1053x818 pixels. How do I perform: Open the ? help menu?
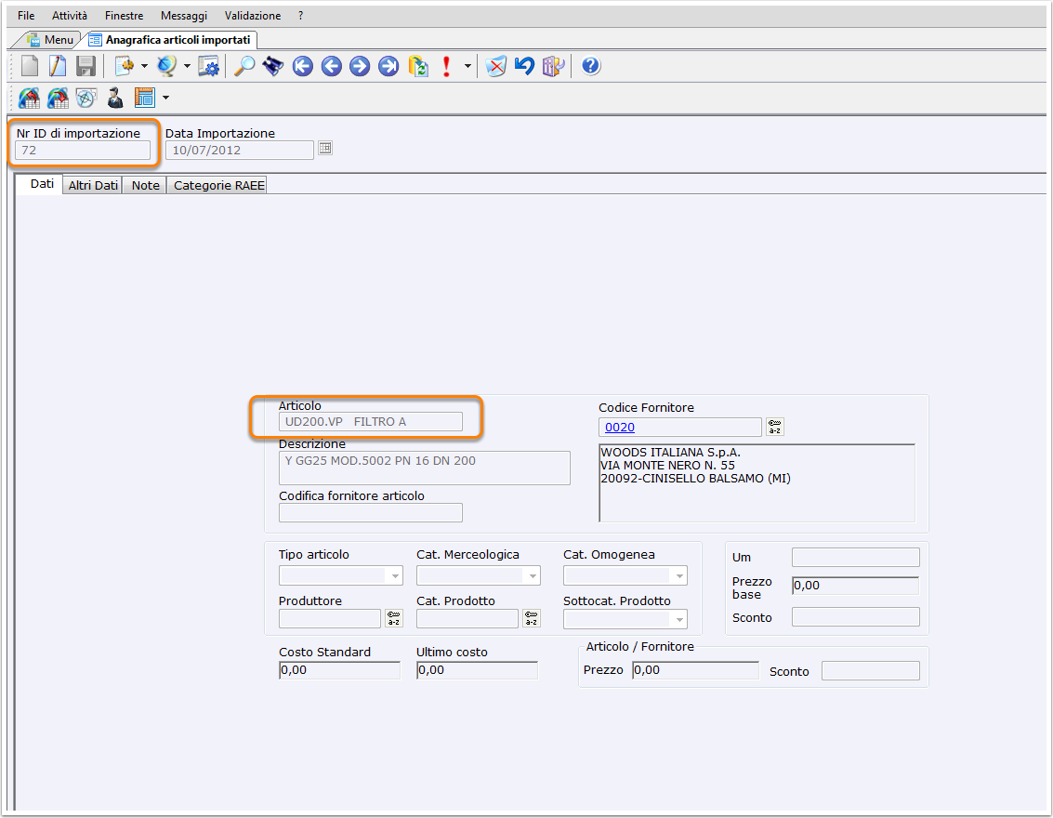301,16
